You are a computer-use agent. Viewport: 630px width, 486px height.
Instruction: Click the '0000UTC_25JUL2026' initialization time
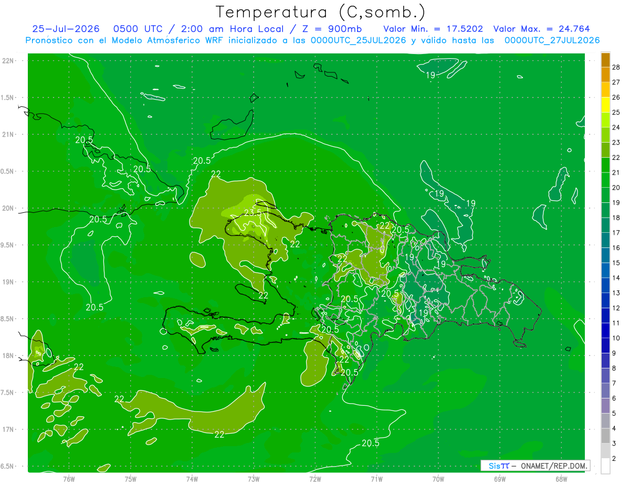[359, 40]
